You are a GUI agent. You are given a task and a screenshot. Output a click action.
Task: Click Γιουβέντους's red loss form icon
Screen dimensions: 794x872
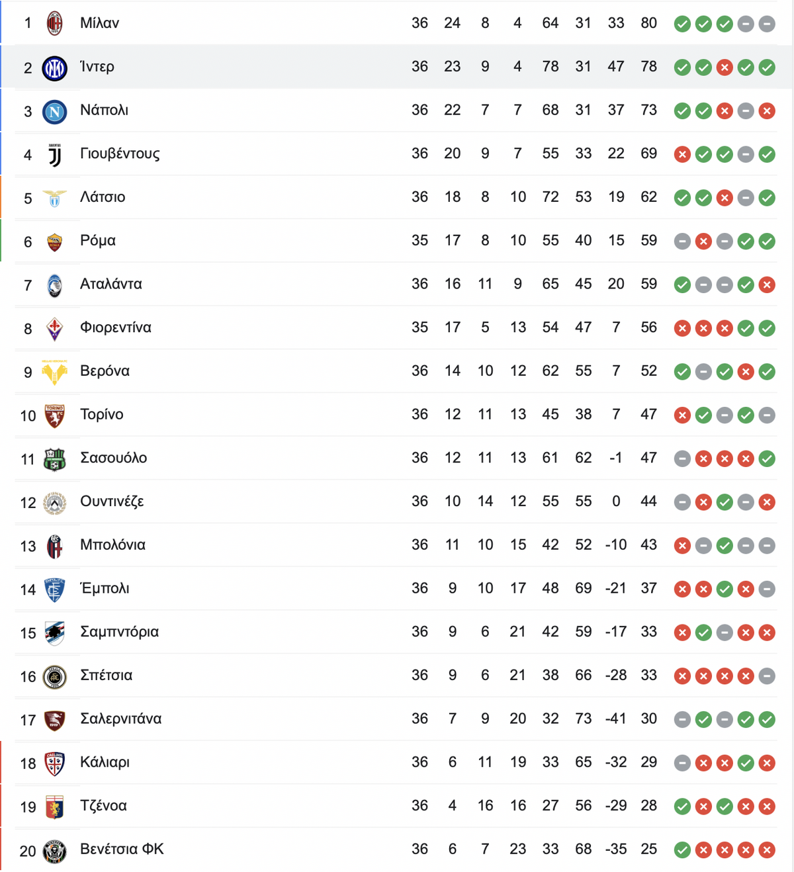point(682,155)
